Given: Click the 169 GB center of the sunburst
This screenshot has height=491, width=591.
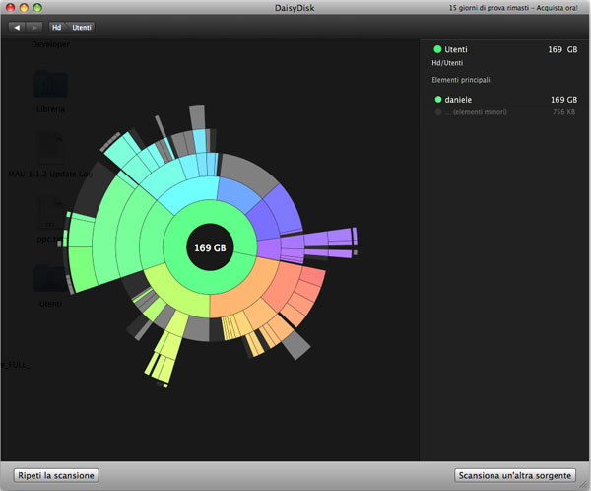Looking at the screenshot, I should tap(210, 247).
